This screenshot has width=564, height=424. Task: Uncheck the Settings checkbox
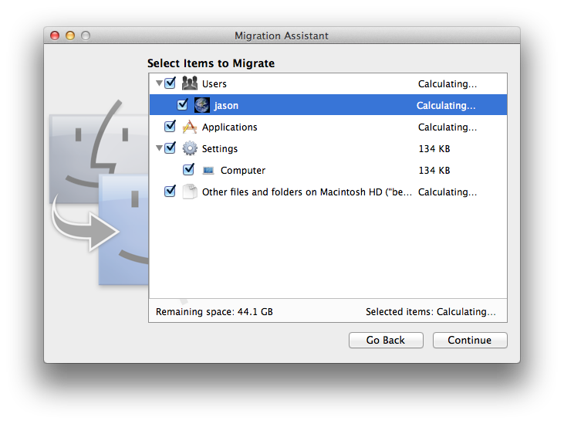(170, 148)
